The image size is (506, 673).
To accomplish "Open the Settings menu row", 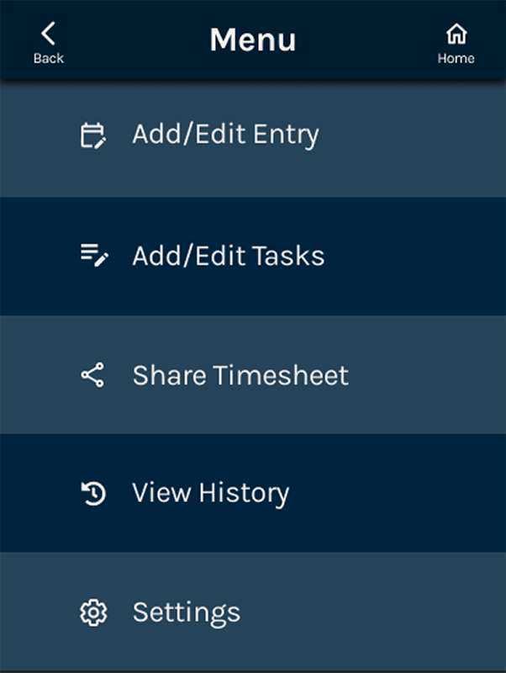I will pyautogui.click(x=252, y=612).
